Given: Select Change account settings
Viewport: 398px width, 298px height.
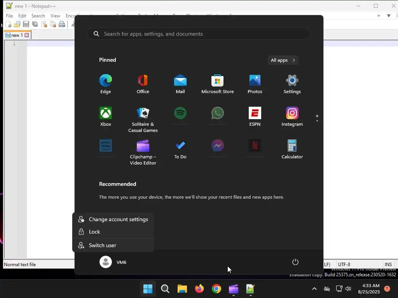Looking at the screenshot, I should pyautogui.click(x=113, y=220).
